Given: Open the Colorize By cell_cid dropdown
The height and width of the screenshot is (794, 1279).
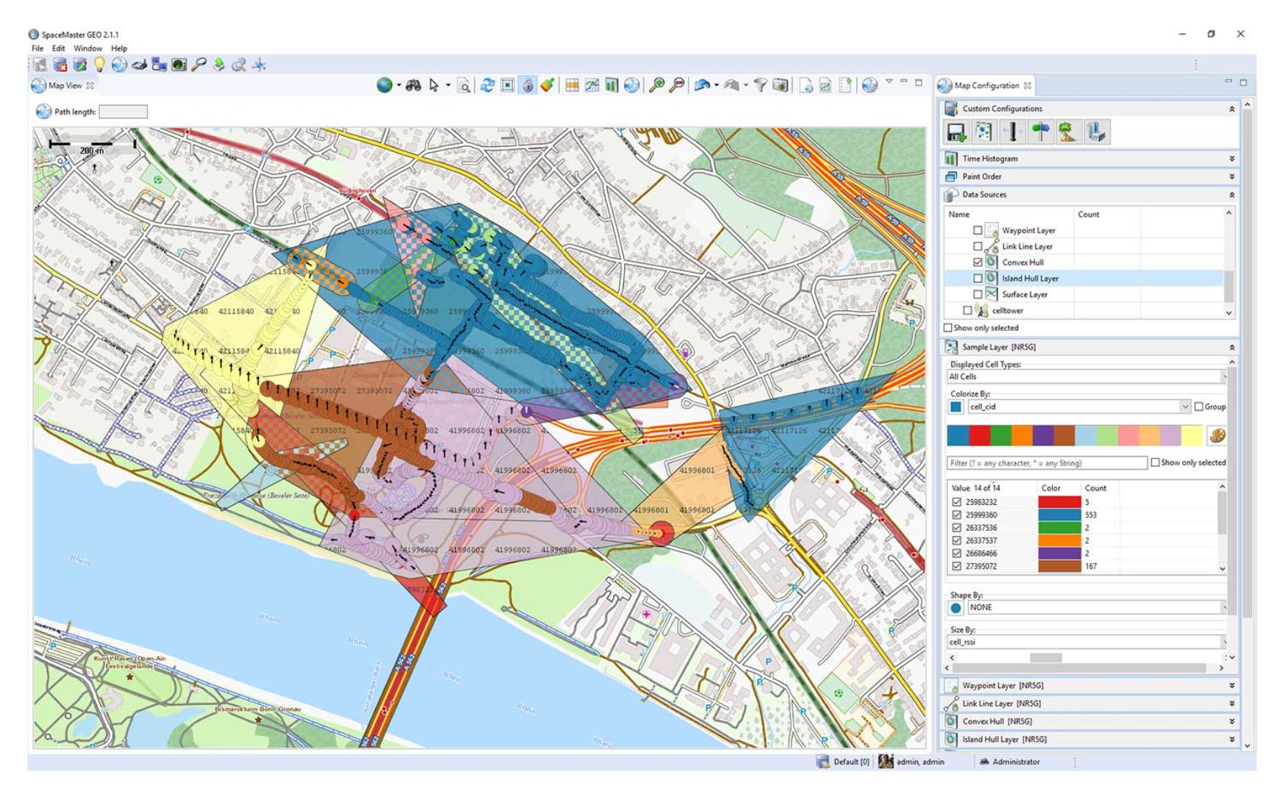Looking at the screenshot, I should pos(1185,407).
